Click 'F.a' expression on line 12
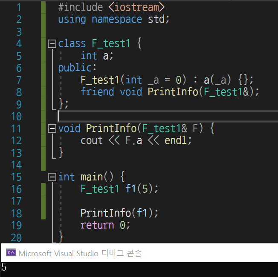Image resolution: width=278 pixels, height=277 pixels. click(x=134, y=140)
